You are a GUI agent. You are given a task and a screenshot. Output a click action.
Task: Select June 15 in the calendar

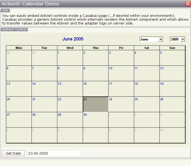(x=70, y=89)
